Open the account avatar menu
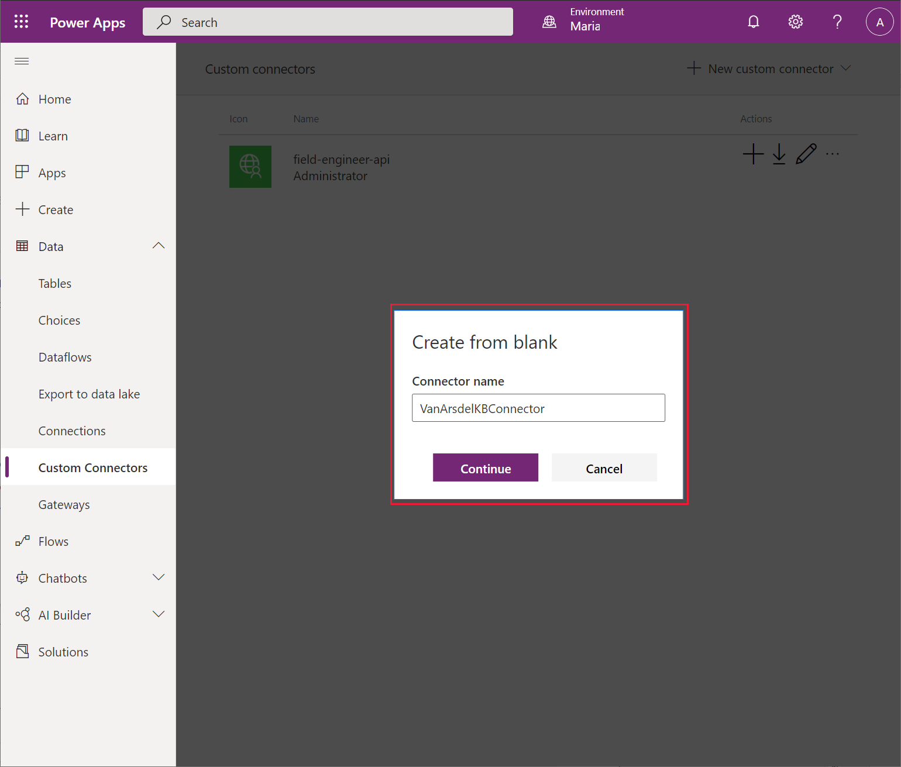This screenshot has width=901, height=767. (x=880, y=22)
